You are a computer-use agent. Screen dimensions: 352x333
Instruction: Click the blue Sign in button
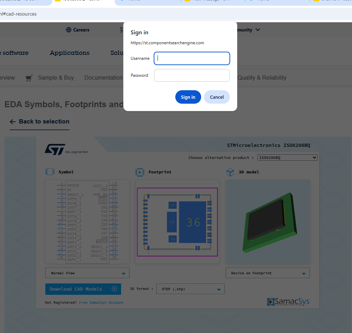click(188, 97)
